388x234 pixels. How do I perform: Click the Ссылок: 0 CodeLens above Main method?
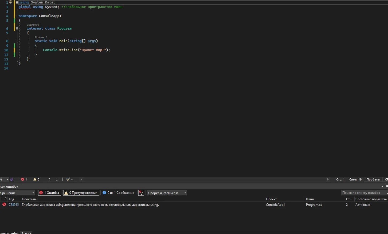(x=41, y=37)
